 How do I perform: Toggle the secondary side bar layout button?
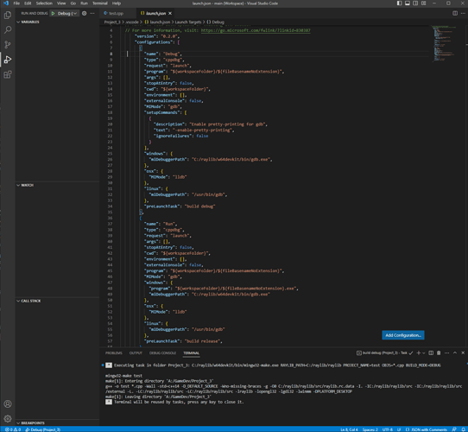tap(415, 3)
